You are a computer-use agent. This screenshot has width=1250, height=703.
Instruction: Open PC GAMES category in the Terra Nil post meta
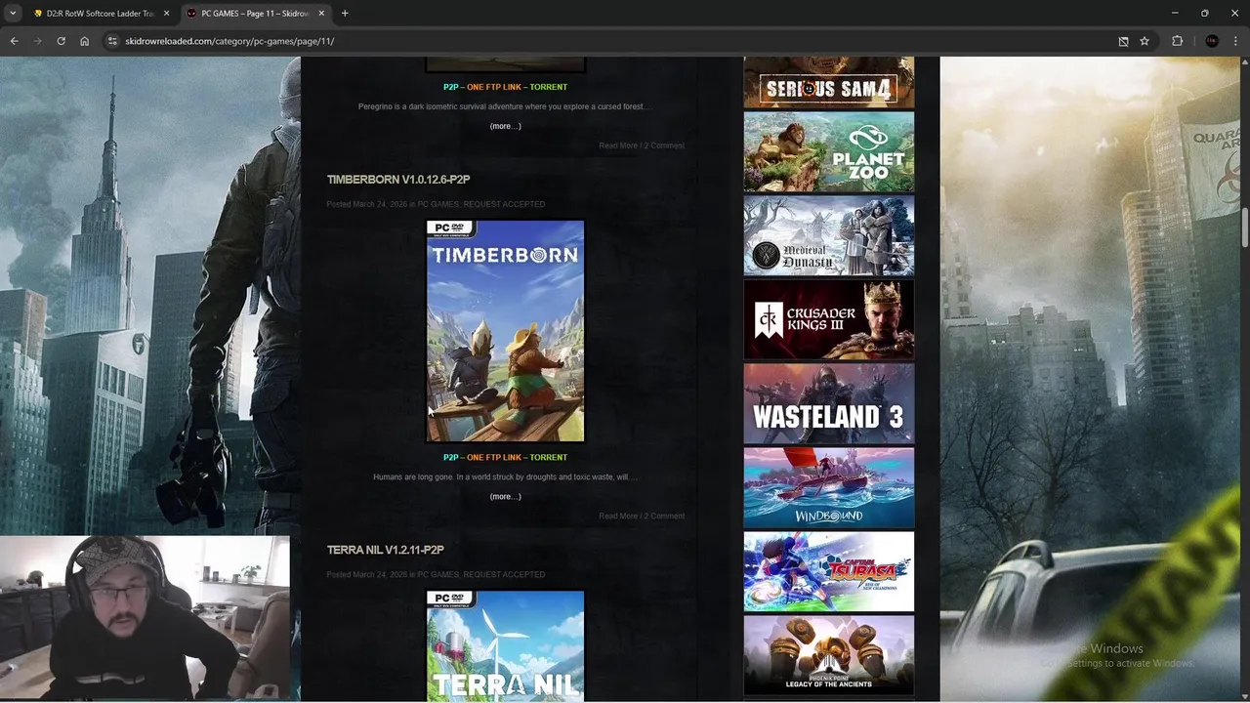(x=437, y=575)
